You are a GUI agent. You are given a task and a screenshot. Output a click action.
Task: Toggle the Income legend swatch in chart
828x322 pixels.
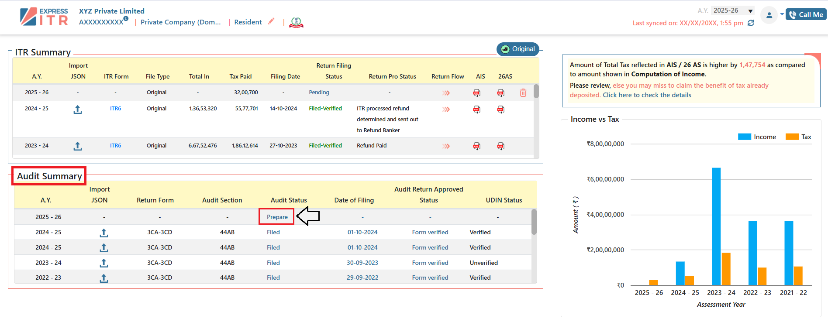click(x=745, y=137)
